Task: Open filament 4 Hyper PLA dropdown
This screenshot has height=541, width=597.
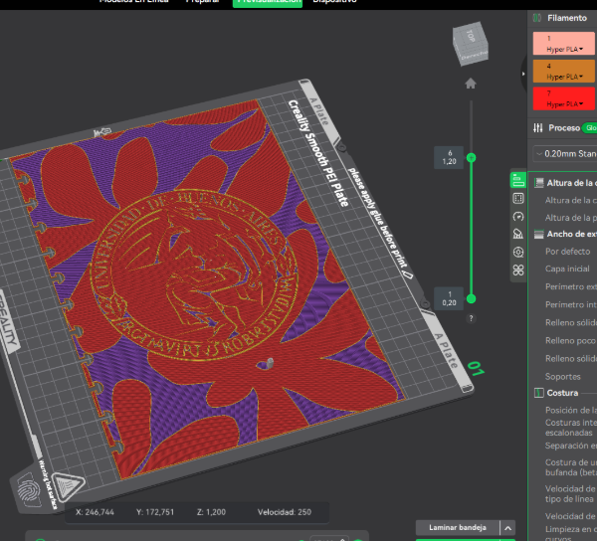Action: point(564,77)
